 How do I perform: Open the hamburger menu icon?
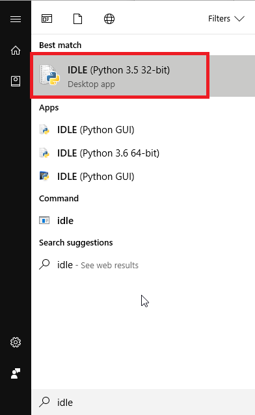pos(16,19)
